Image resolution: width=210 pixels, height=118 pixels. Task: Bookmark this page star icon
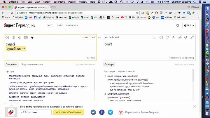click(x=137, y=13)
